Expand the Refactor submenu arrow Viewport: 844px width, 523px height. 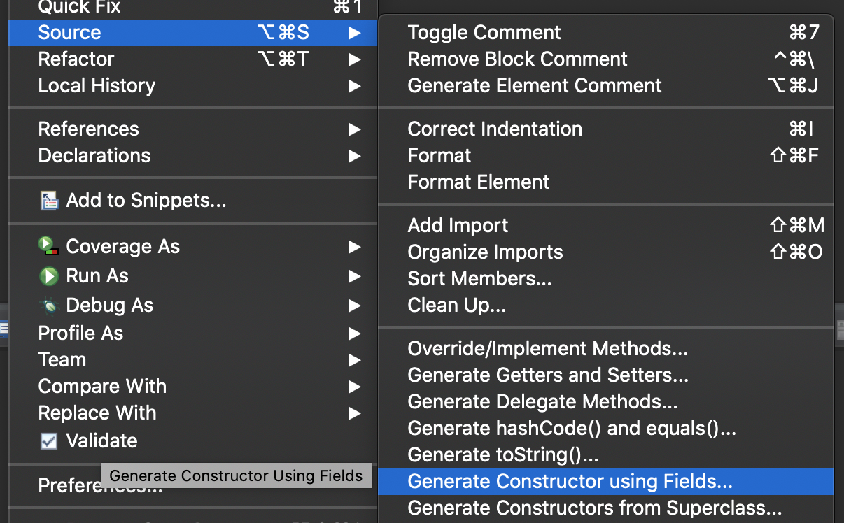coord(355,59)
